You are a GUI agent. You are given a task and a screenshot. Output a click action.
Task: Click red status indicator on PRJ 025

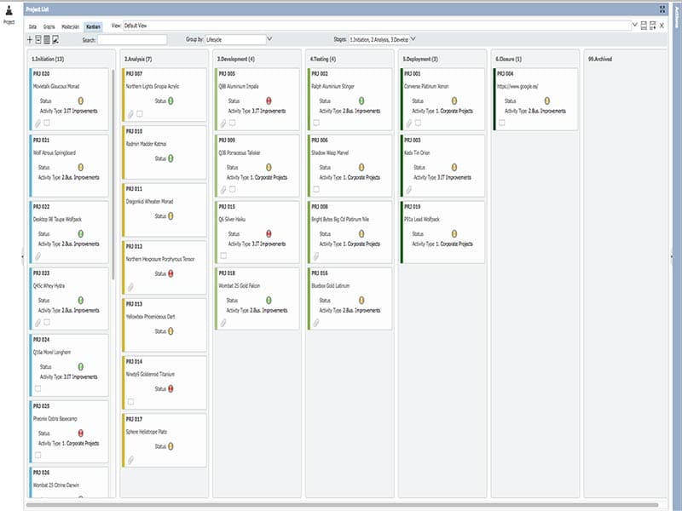click(x=80, y=433)
